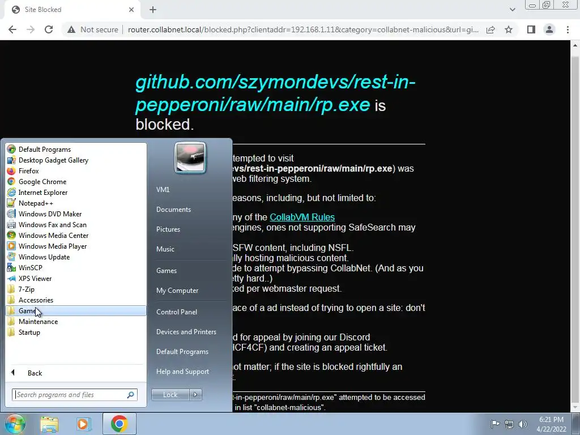Click the user account picture
The height and width of the screenshot is (435, 580).
pyautogui.click(x=190, y=157)
